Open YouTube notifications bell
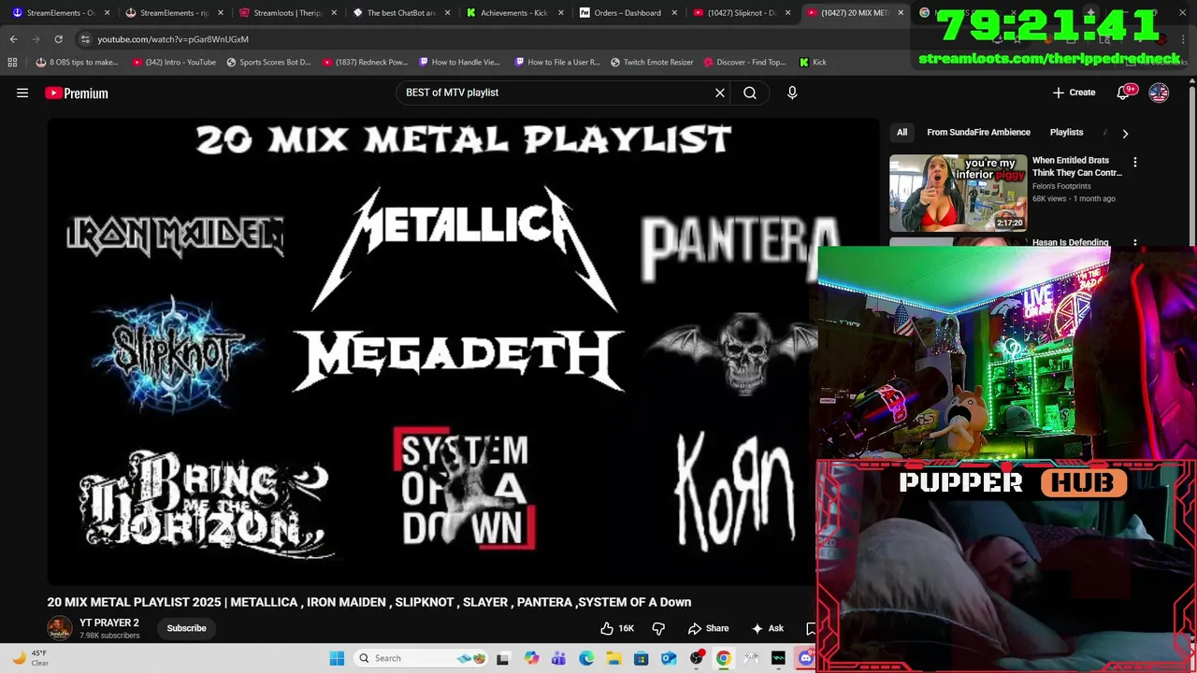 (1124, 93)
